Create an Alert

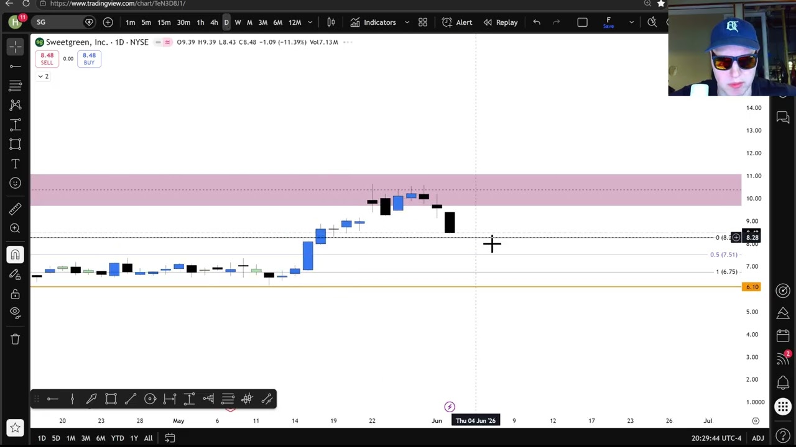457,22
